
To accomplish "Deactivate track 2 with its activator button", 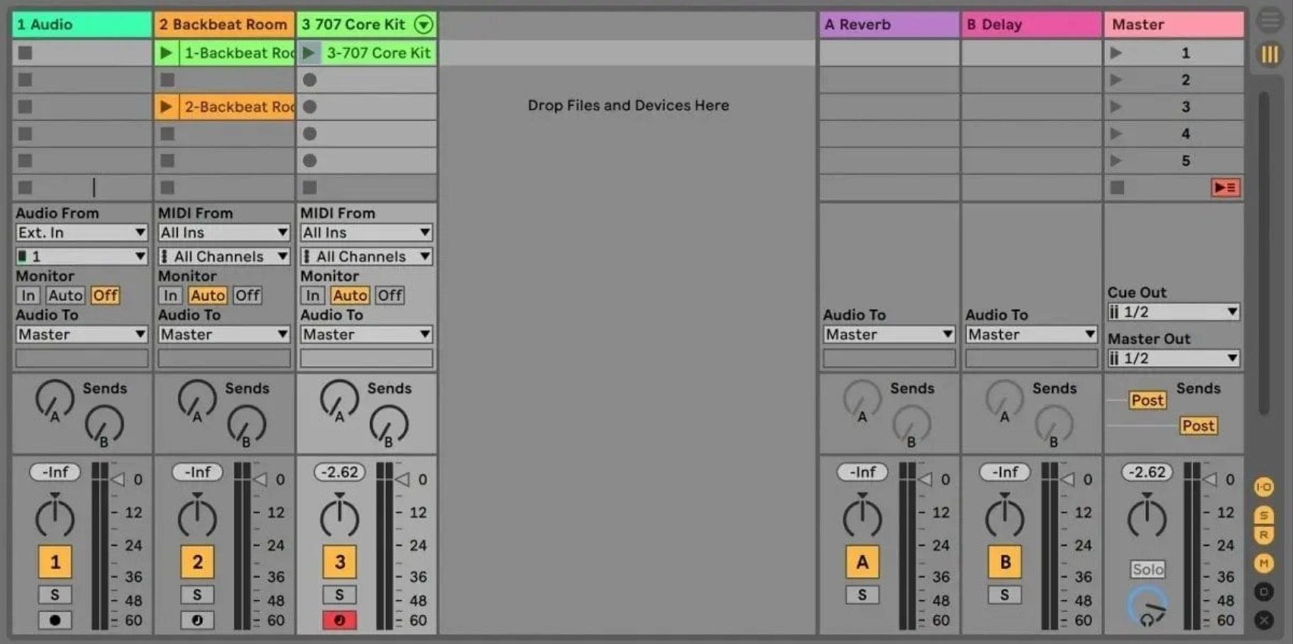I will coord(197,562).
